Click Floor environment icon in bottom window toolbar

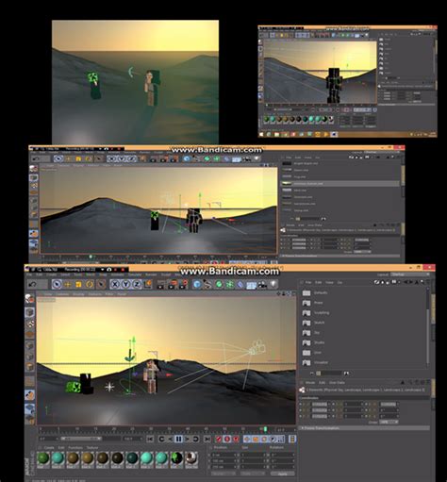252,285
